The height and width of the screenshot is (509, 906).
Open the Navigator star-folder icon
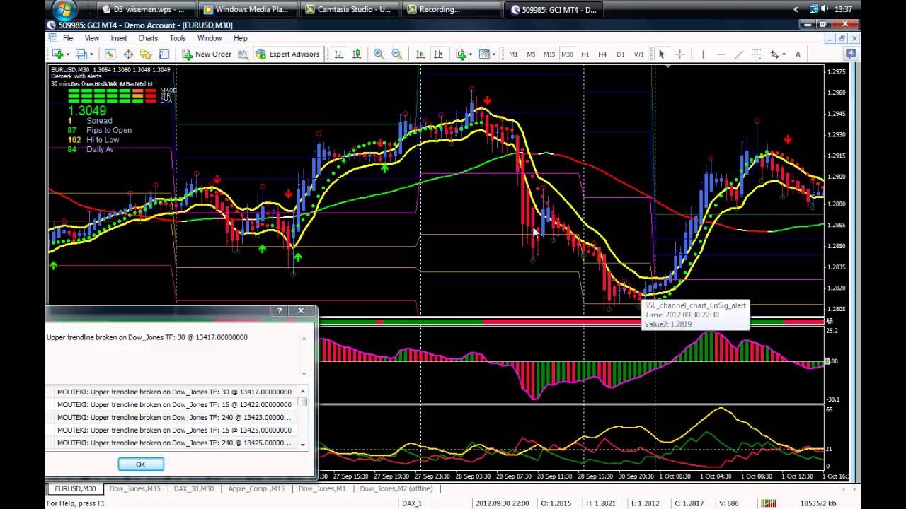[x=146, y=54]
